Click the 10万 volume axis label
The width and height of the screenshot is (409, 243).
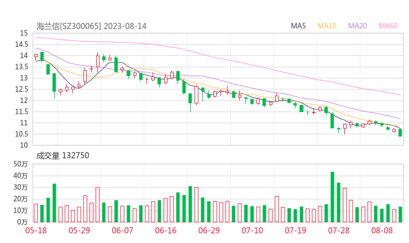tap(20, 210)
